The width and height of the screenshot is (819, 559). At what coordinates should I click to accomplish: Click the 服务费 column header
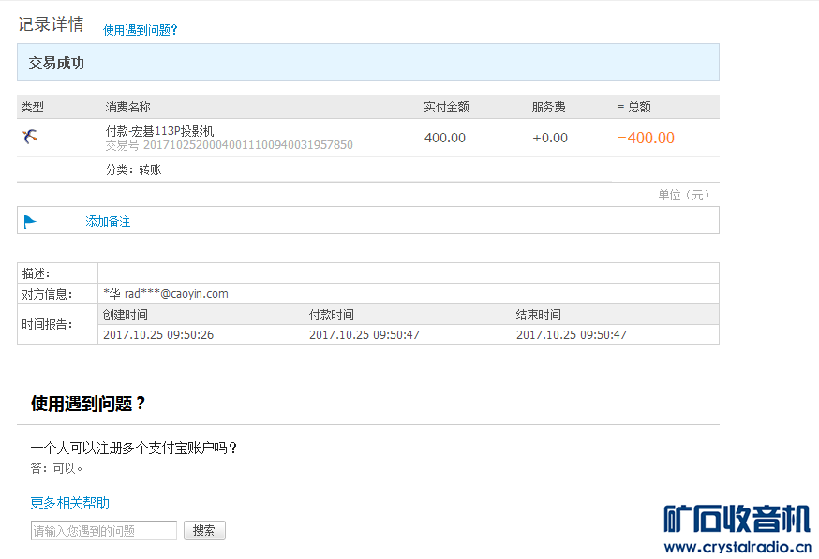549,107
